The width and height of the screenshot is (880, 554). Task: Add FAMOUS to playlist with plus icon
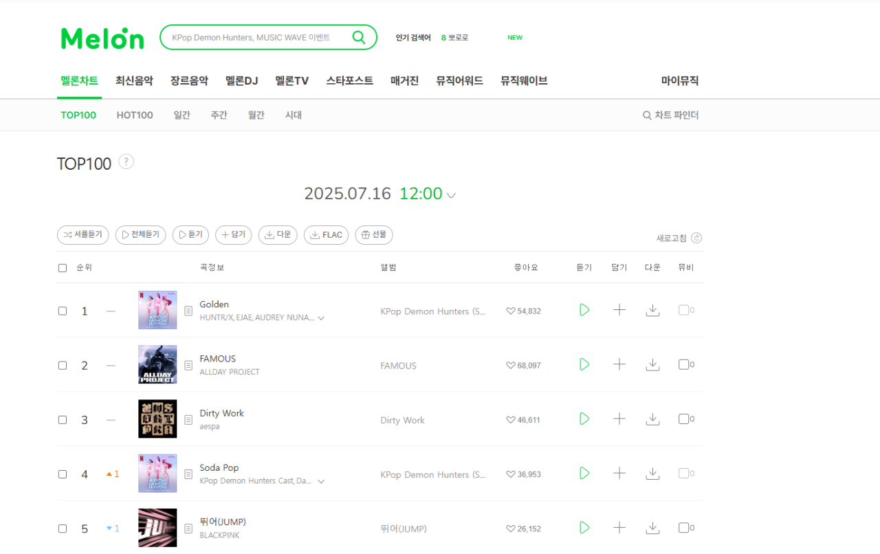click(x=619, y=364)
